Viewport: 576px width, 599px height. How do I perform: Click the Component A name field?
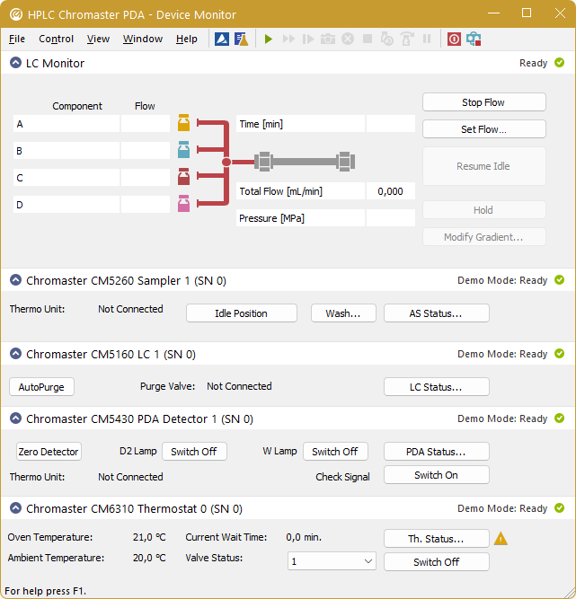[66, 124]
